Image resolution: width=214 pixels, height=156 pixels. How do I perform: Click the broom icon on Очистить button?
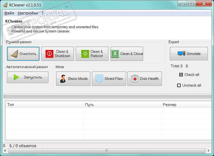15,54
